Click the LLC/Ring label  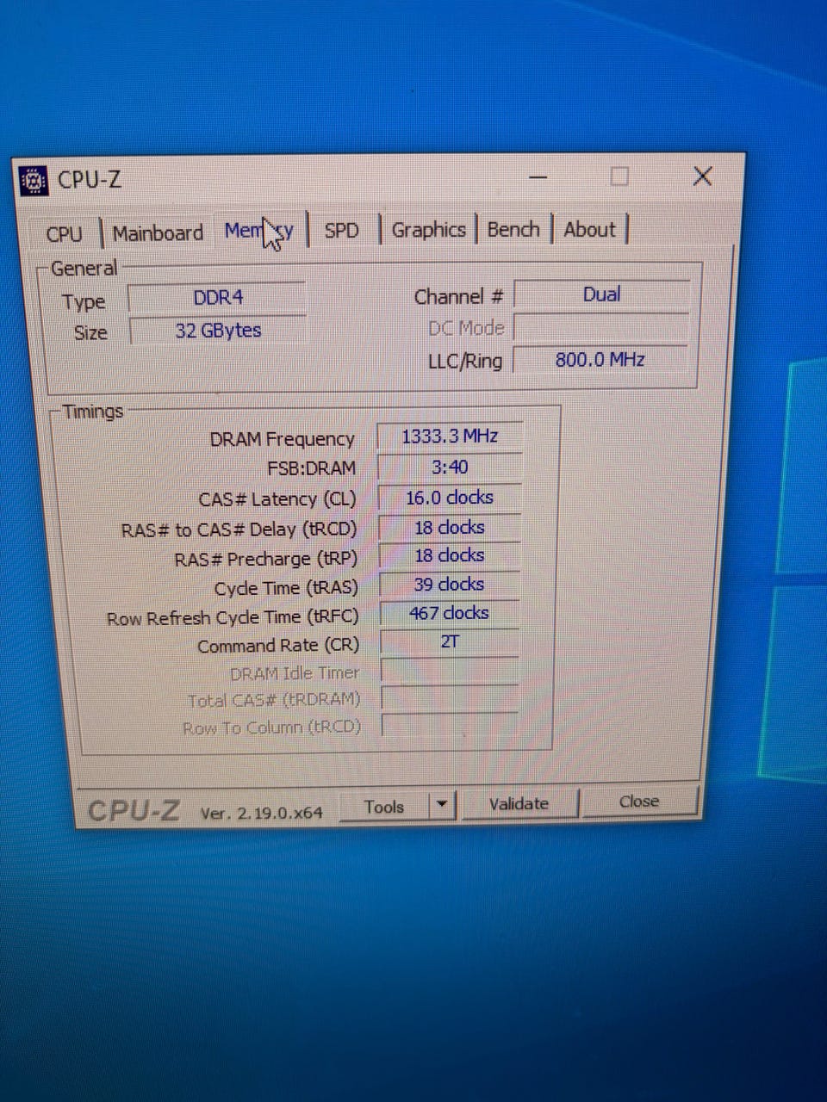click(465, 362)
